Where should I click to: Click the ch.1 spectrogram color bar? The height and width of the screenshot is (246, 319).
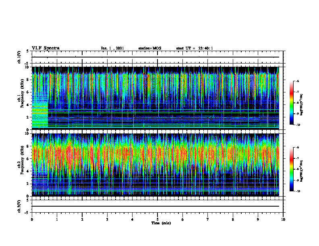coord(291,103)
